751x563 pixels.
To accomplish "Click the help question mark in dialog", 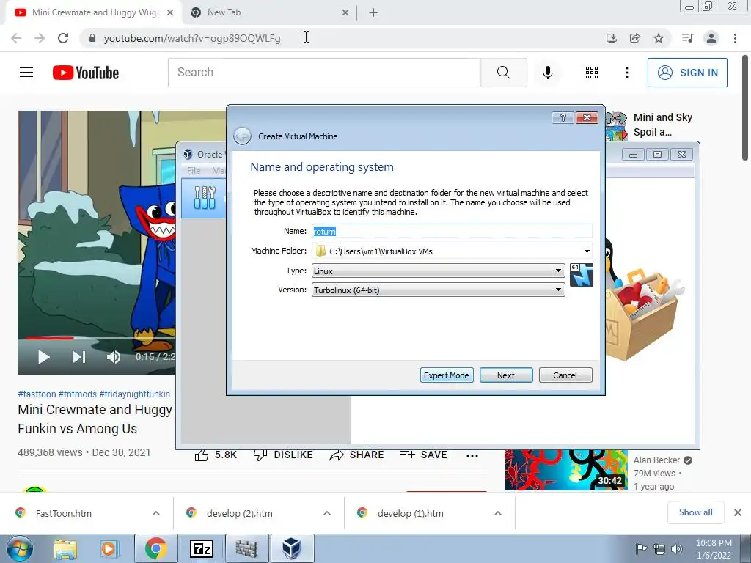I will coord(563,117).
